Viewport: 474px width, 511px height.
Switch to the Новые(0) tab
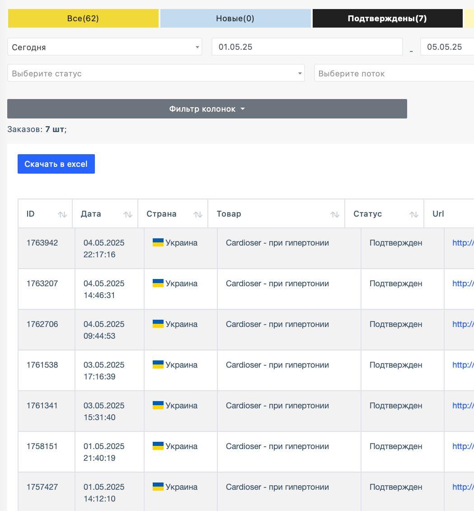(x=235, y=18)
